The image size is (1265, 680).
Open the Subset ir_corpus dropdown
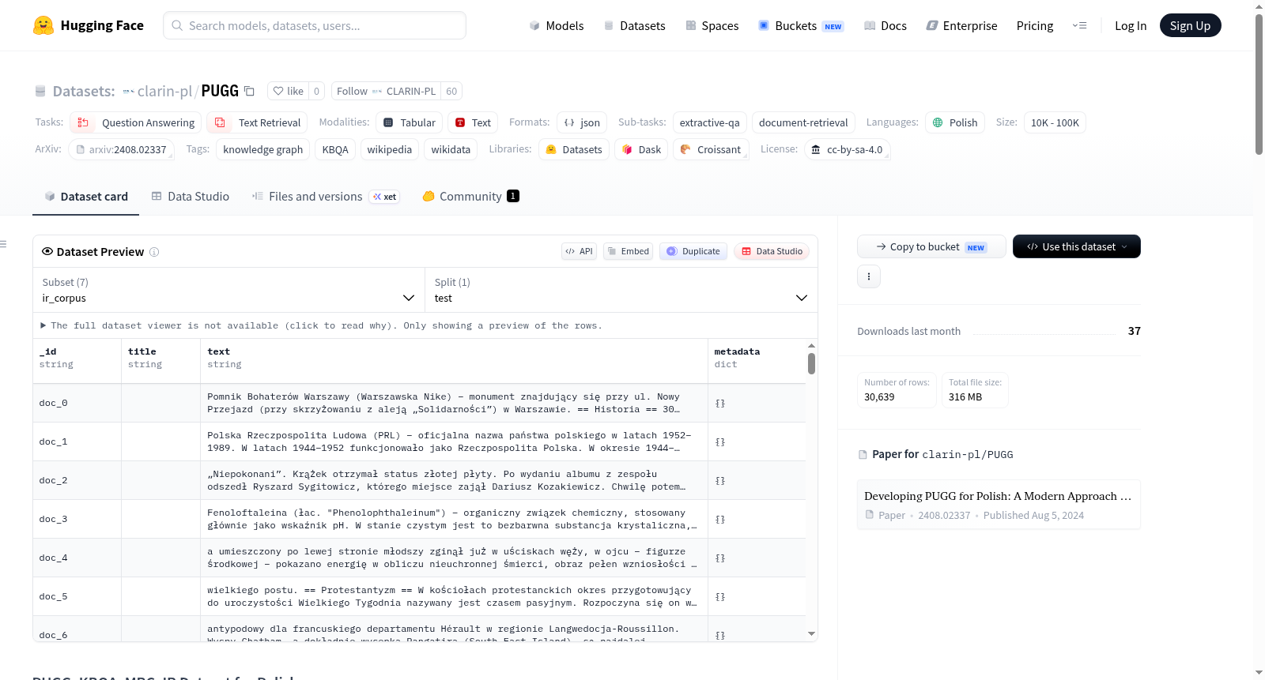coord(228,290)
